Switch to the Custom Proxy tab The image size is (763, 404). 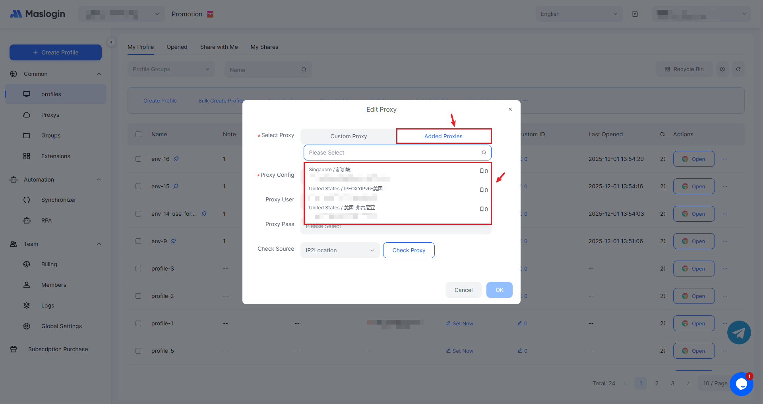[x=349, y=136]
